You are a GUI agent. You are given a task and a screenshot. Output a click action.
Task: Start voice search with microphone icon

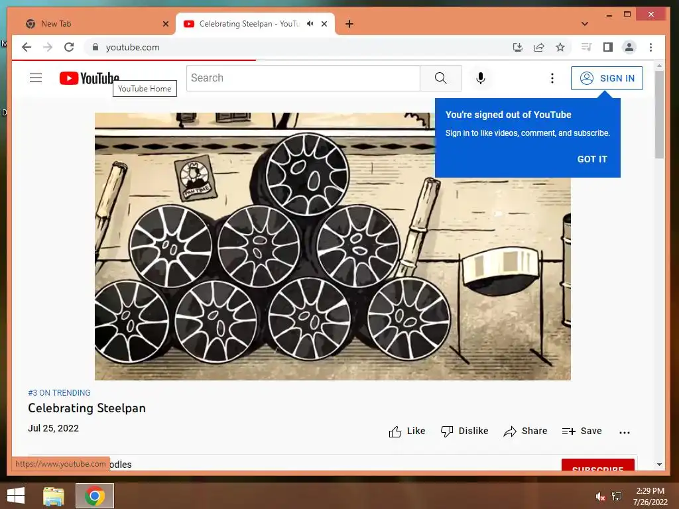481,78
